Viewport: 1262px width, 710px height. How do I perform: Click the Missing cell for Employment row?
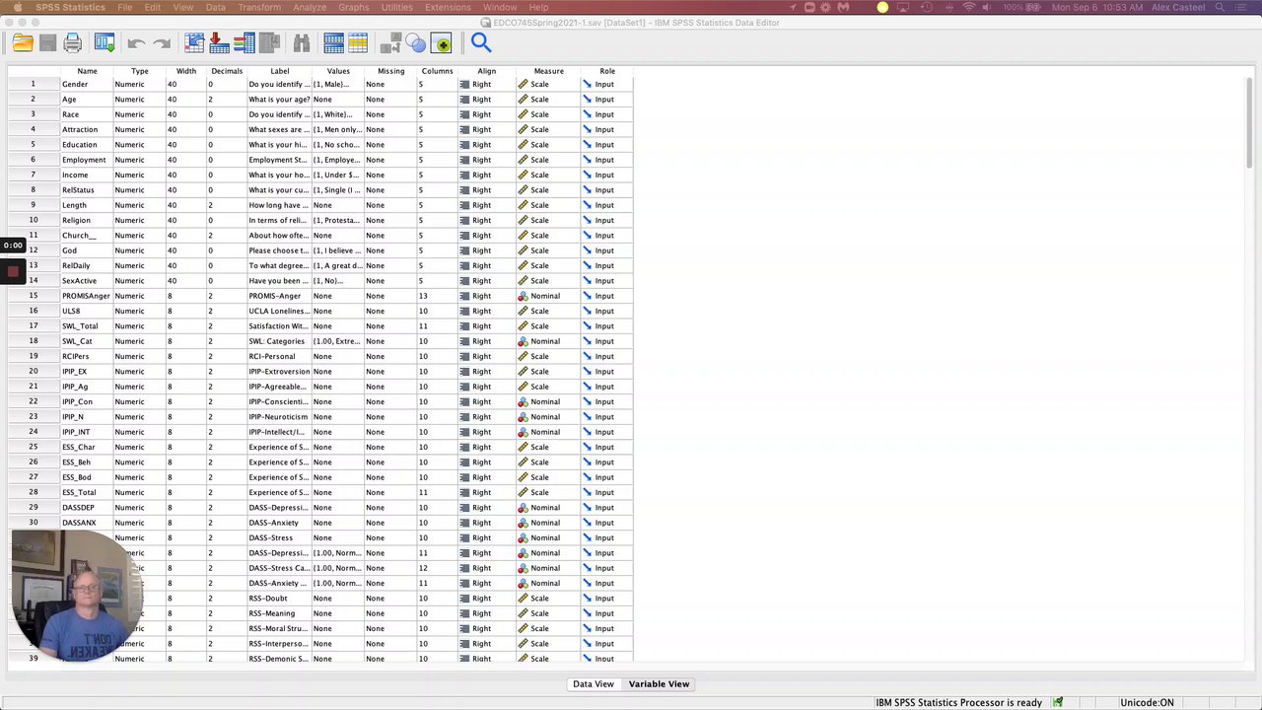390,160
